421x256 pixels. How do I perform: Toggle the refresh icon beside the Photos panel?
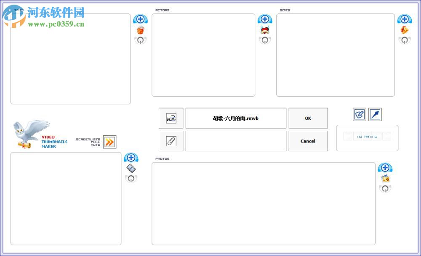pos(385,189)
